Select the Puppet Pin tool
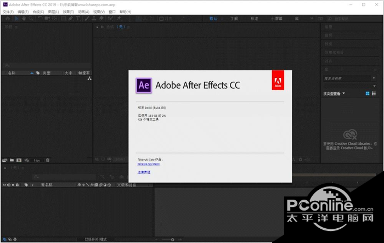 click(119, 19)
